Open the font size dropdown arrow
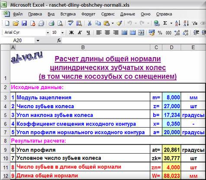Viewport: 206px width, 180px height. (62, 33)
